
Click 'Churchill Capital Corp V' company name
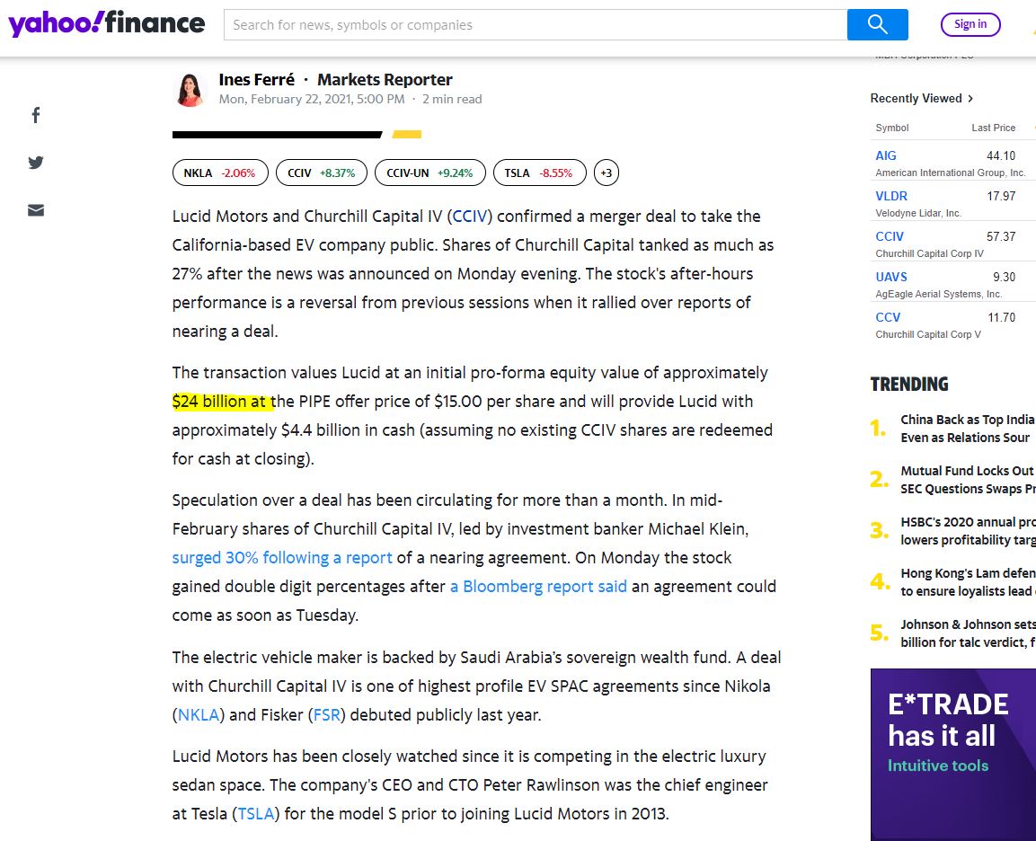click(x=928, y=334)
